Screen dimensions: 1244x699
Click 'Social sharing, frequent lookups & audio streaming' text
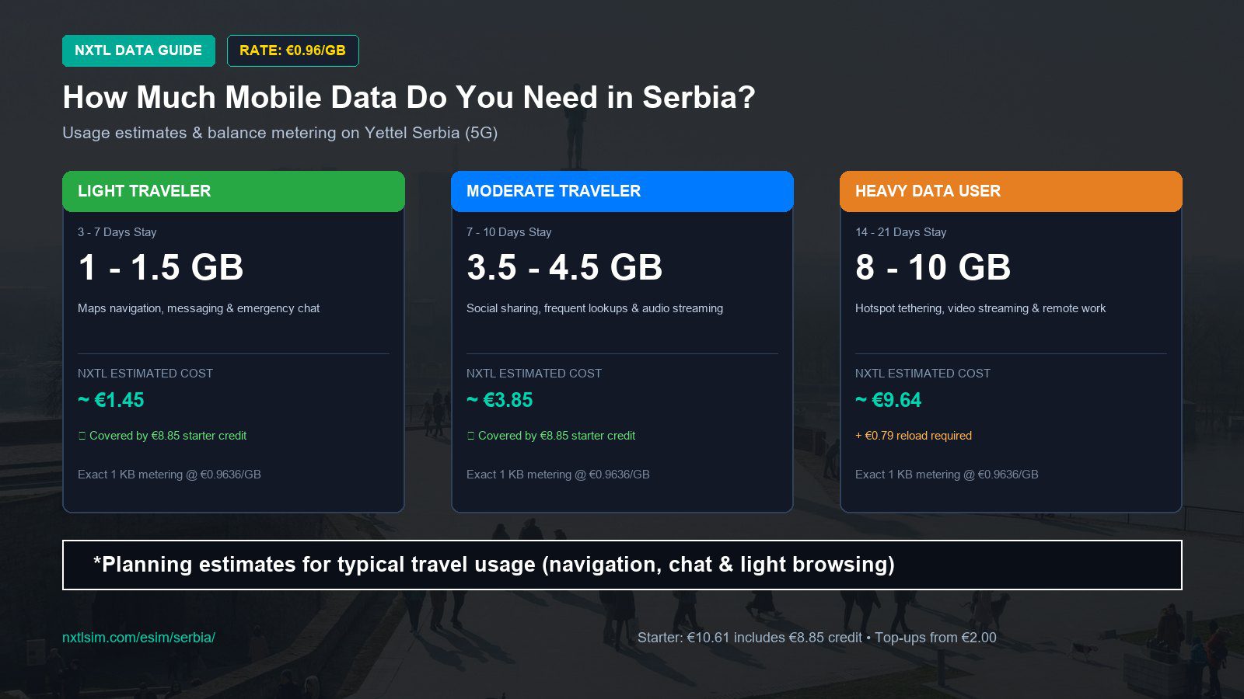(x=595, y=308)
